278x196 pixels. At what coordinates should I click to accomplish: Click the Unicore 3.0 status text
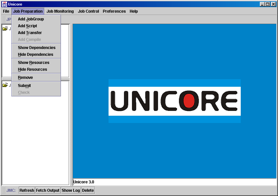[x=84, y=182]
